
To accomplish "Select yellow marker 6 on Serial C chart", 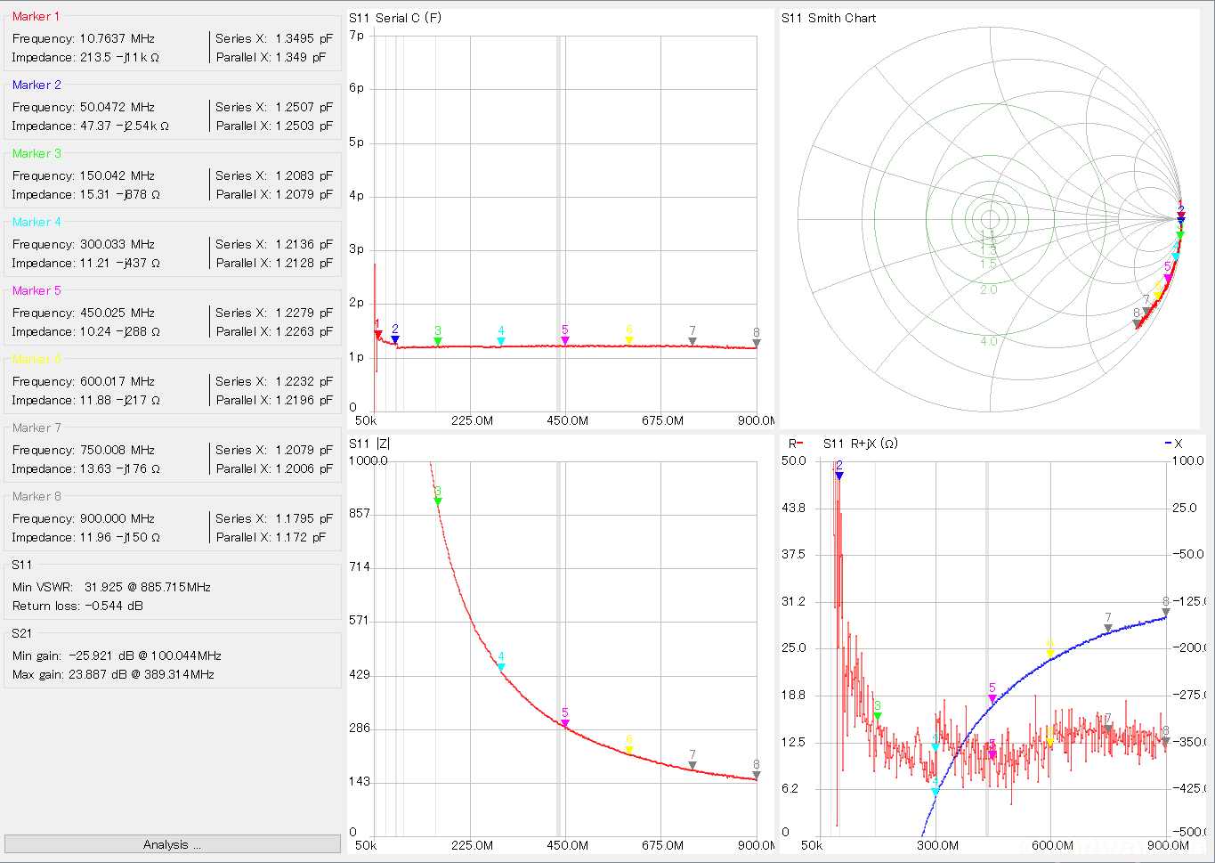I will coord(629,341).
